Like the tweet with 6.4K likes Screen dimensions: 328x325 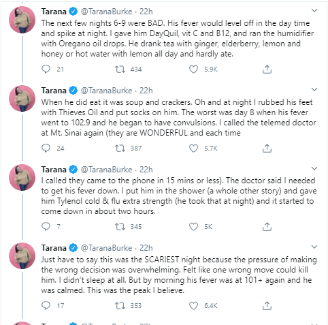193,305
